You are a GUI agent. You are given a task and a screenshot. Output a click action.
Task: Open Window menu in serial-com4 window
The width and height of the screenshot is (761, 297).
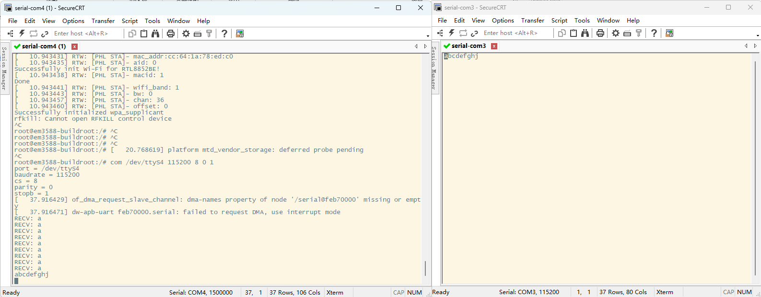(178, 21)
